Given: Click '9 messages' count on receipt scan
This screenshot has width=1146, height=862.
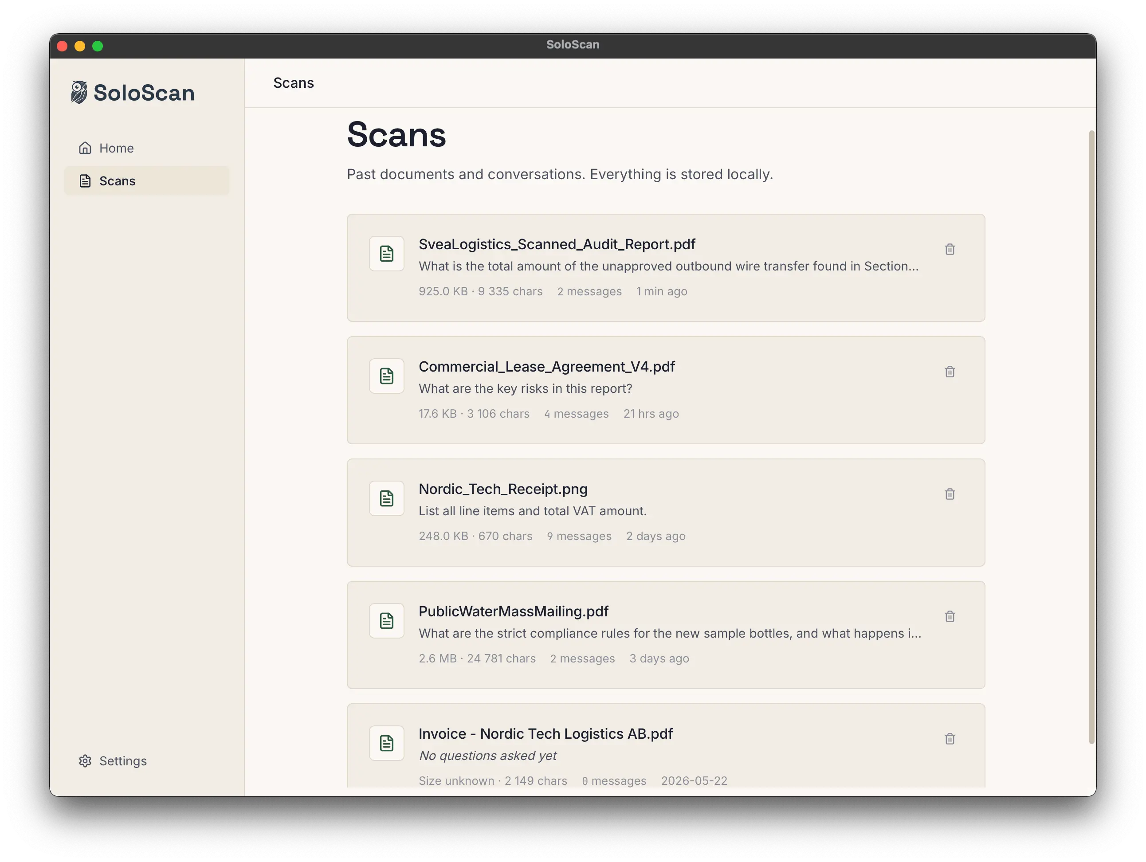Looking at the screenshot, I should coord(579,536).
